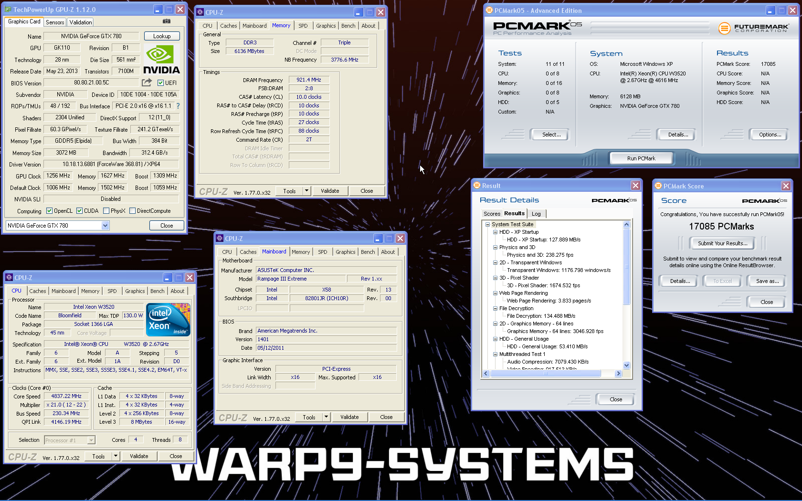Click the PCMark Score window title icon
Viewport: 802px width, 501px height.
pyautogui.click(x=658, y=186)
